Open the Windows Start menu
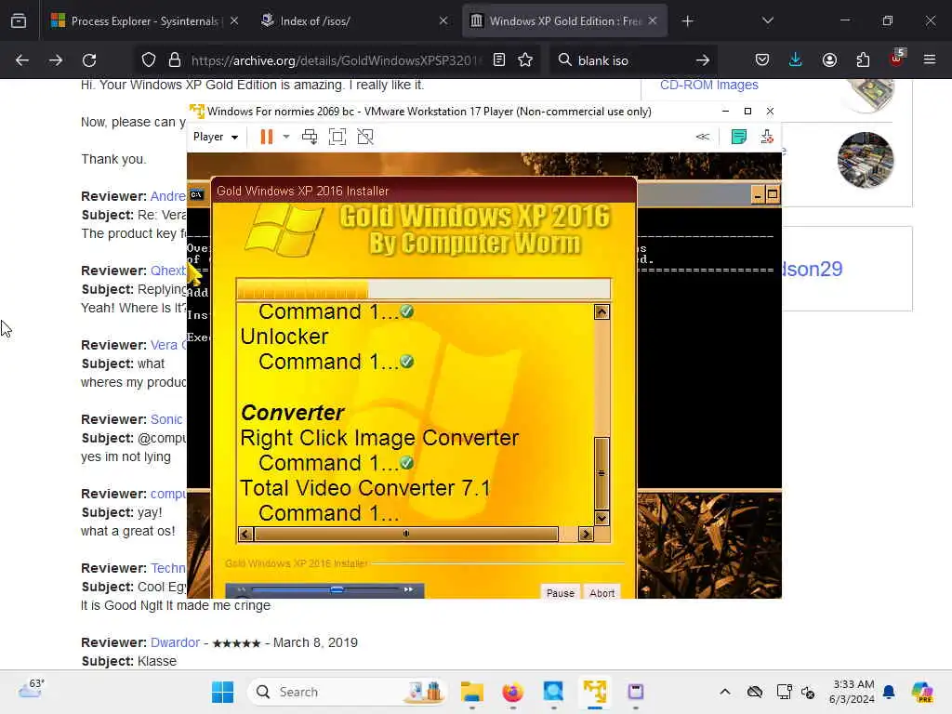Viewport: 952px width, 714px height. pyautogui.click(x=222, y=692)
